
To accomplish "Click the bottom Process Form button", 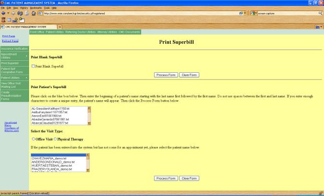I will point(166,178).
